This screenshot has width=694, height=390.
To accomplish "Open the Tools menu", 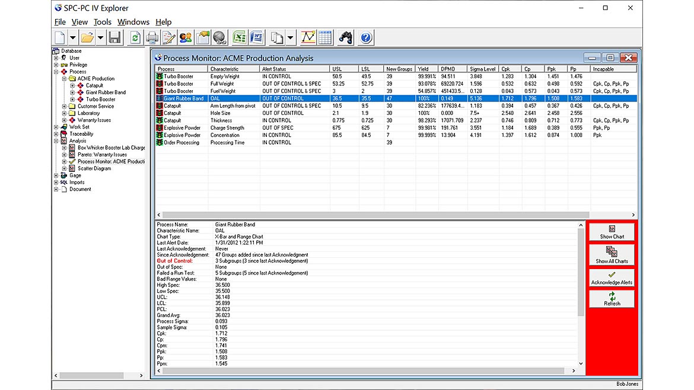I will (102, 22).
